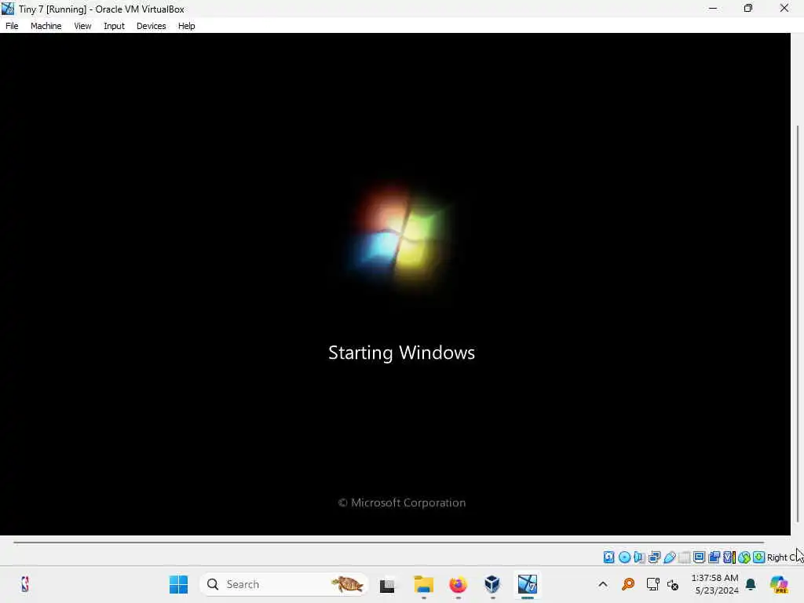This screenshot has width=804, height=603.
Task: Open the Copilot preview icon
Action: (779, 584)
